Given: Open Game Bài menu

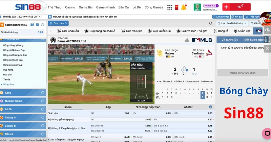Looking at the screenshot, I should (86, 7).
